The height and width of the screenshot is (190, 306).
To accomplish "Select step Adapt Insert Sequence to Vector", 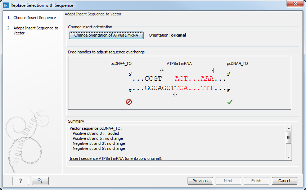I will pyautogui.click(x=35, y=30).
